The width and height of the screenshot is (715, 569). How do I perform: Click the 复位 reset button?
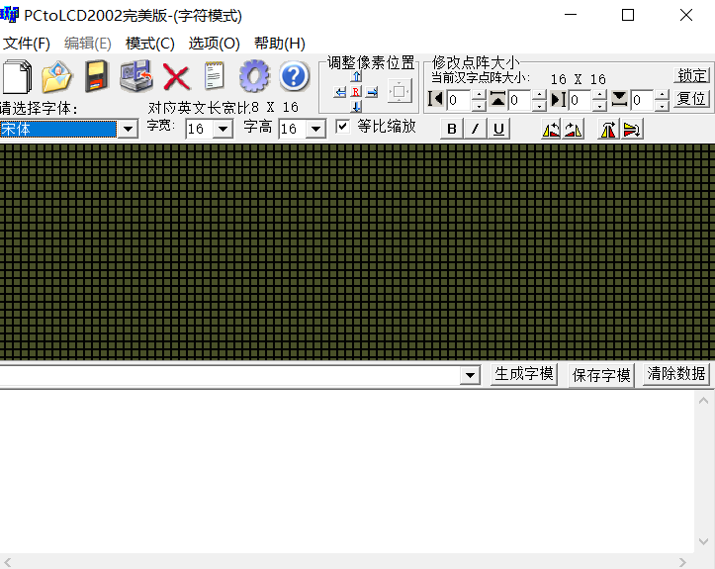[691, 99]
